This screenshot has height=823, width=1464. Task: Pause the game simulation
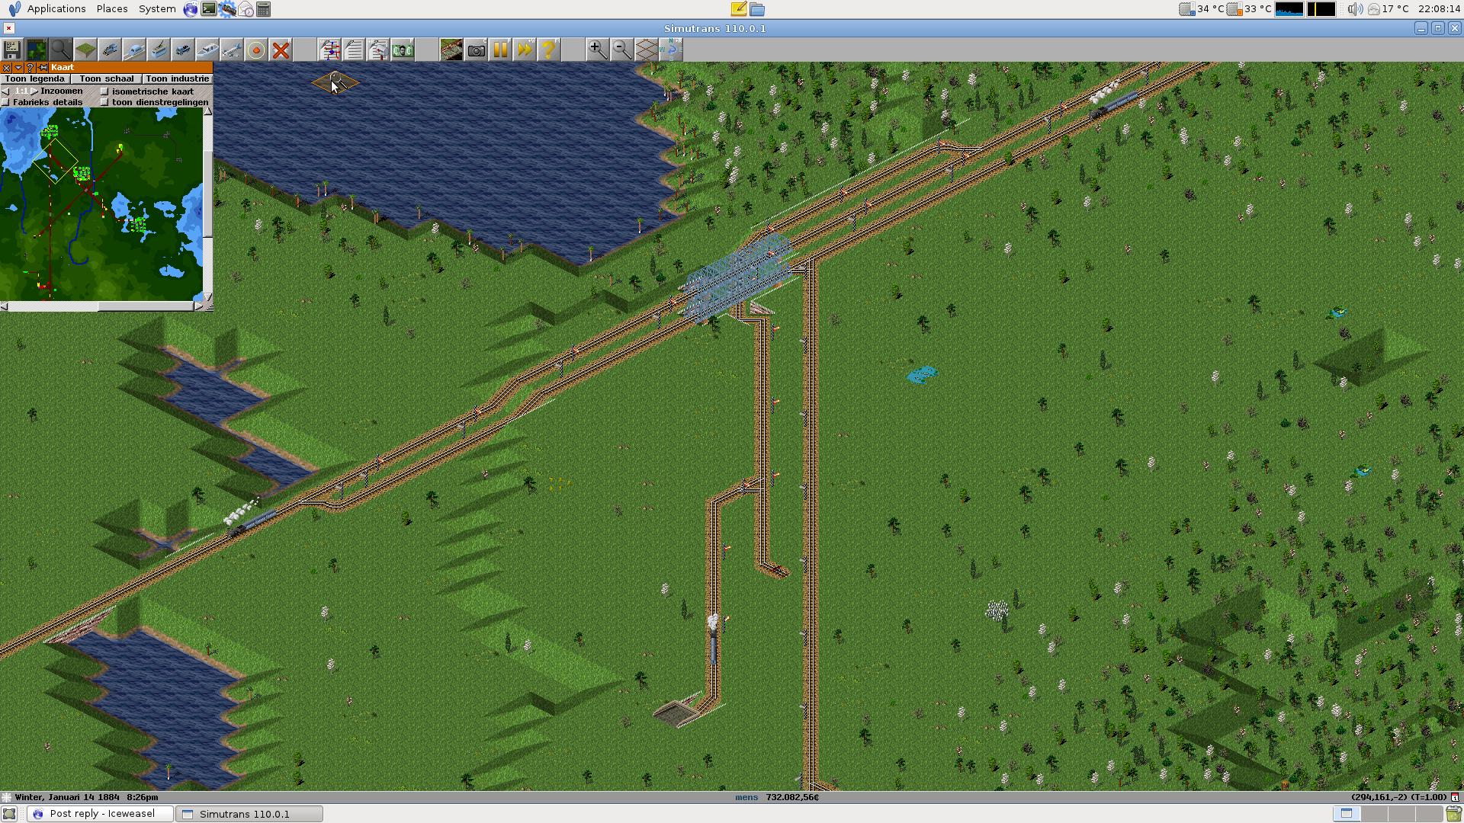coord(500,50)
